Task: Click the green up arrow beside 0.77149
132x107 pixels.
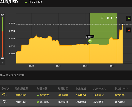Action: coord(26,2)
